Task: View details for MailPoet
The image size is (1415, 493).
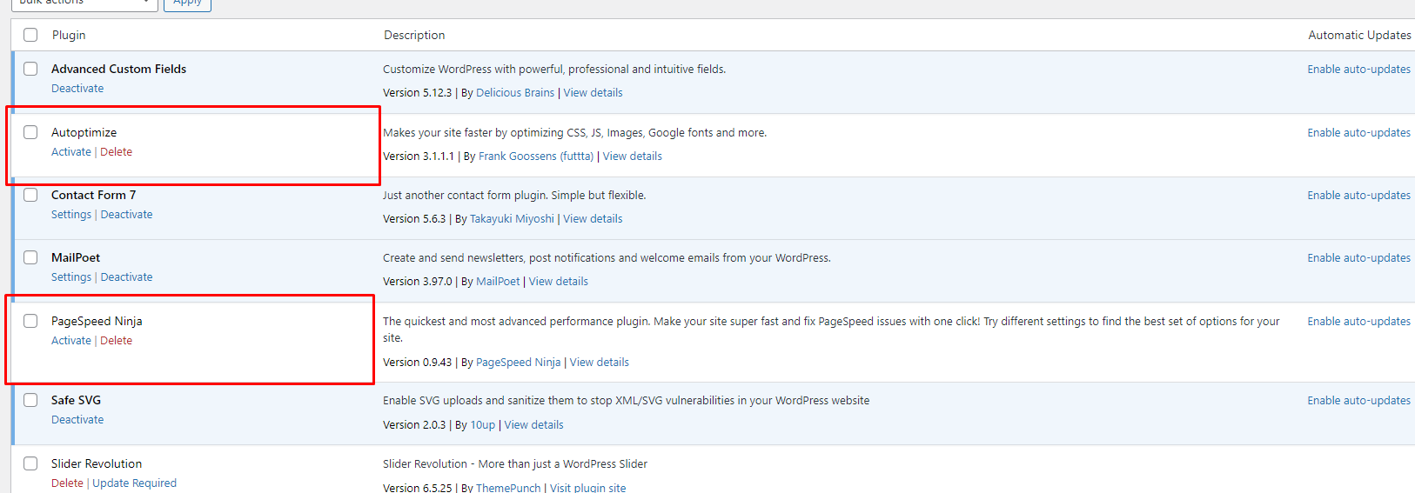Action: click(559, 282)
